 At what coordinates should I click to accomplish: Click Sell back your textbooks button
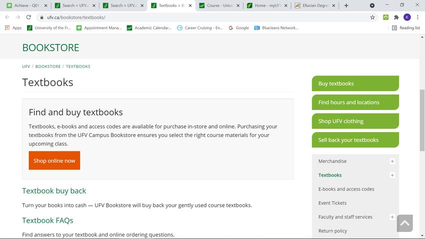point(355,140)
